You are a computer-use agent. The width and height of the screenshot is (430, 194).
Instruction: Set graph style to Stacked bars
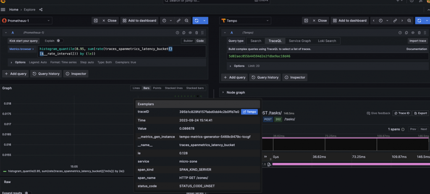click(195, 88)
